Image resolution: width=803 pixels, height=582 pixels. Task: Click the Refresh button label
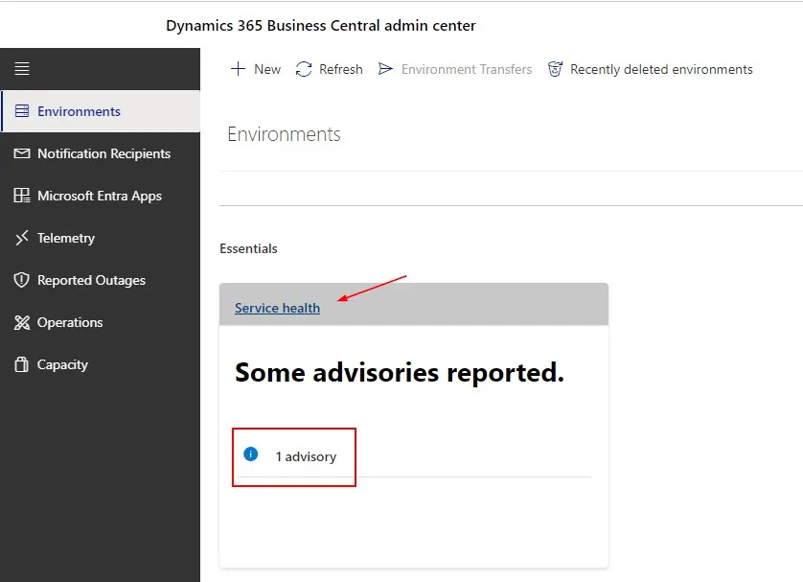[x=341, y=69]
